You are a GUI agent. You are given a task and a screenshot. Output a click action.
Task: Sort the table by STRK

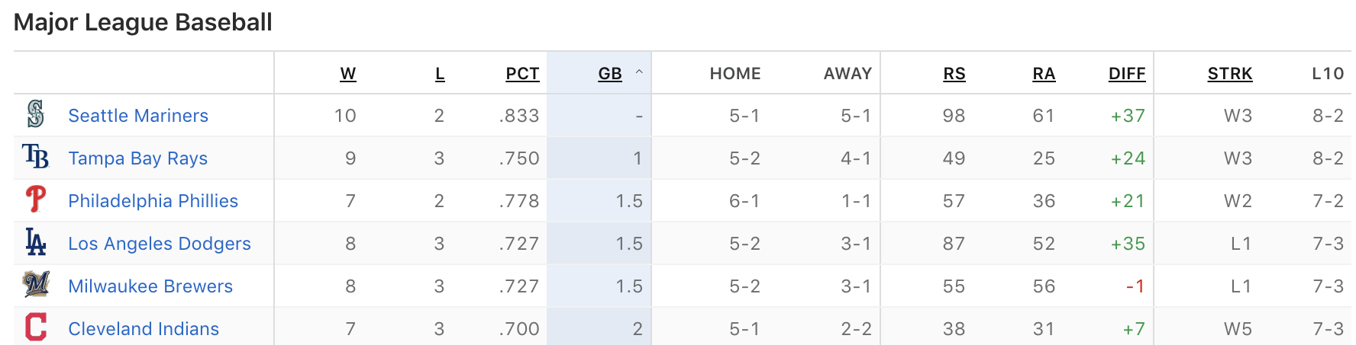[x=1230, y=74]
